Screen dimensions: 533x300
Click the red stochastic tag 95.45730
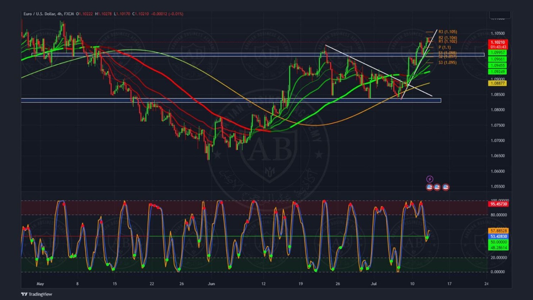(499, 204)
